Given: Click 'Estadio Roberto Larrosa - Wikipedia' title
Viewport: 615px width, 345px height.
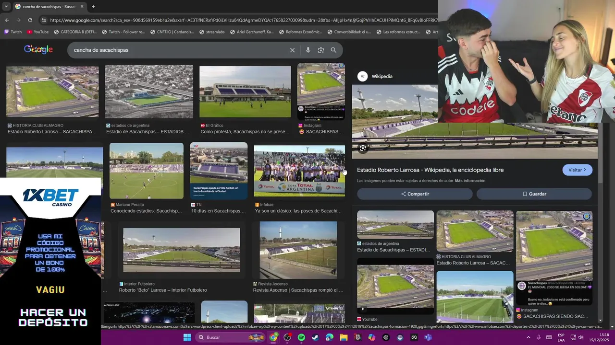Looking at the screenshot, I should [x=430, y=170].
